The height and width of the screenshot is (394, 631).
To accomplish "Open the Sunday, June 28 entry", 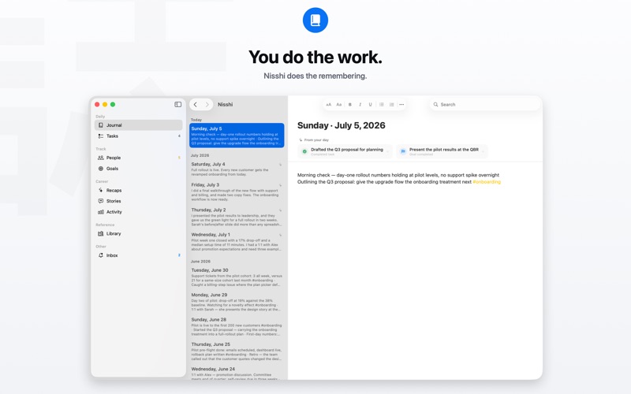I will [237, 326].
